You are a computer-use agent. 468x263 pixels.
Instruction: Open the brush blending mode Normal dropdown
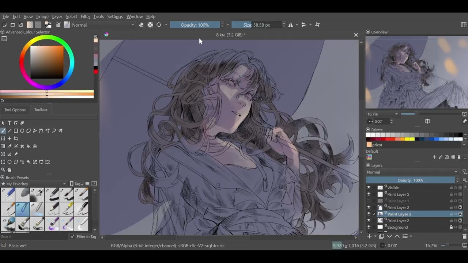point(103,25)
